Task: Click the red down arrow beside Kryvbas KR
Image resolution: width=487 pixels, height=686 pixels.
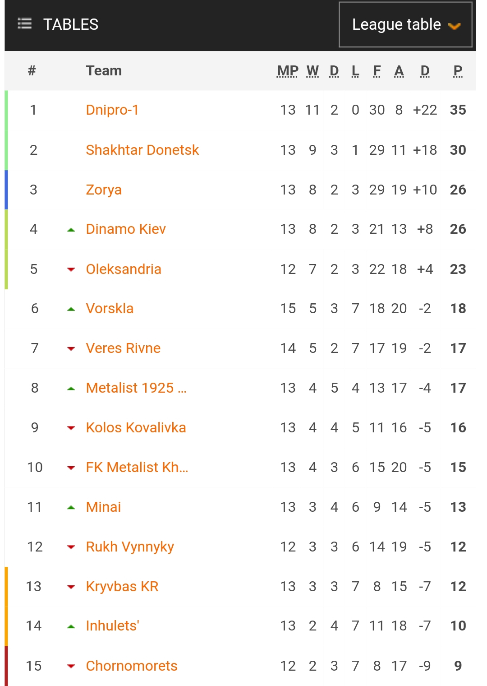Action: pos(71,587)
